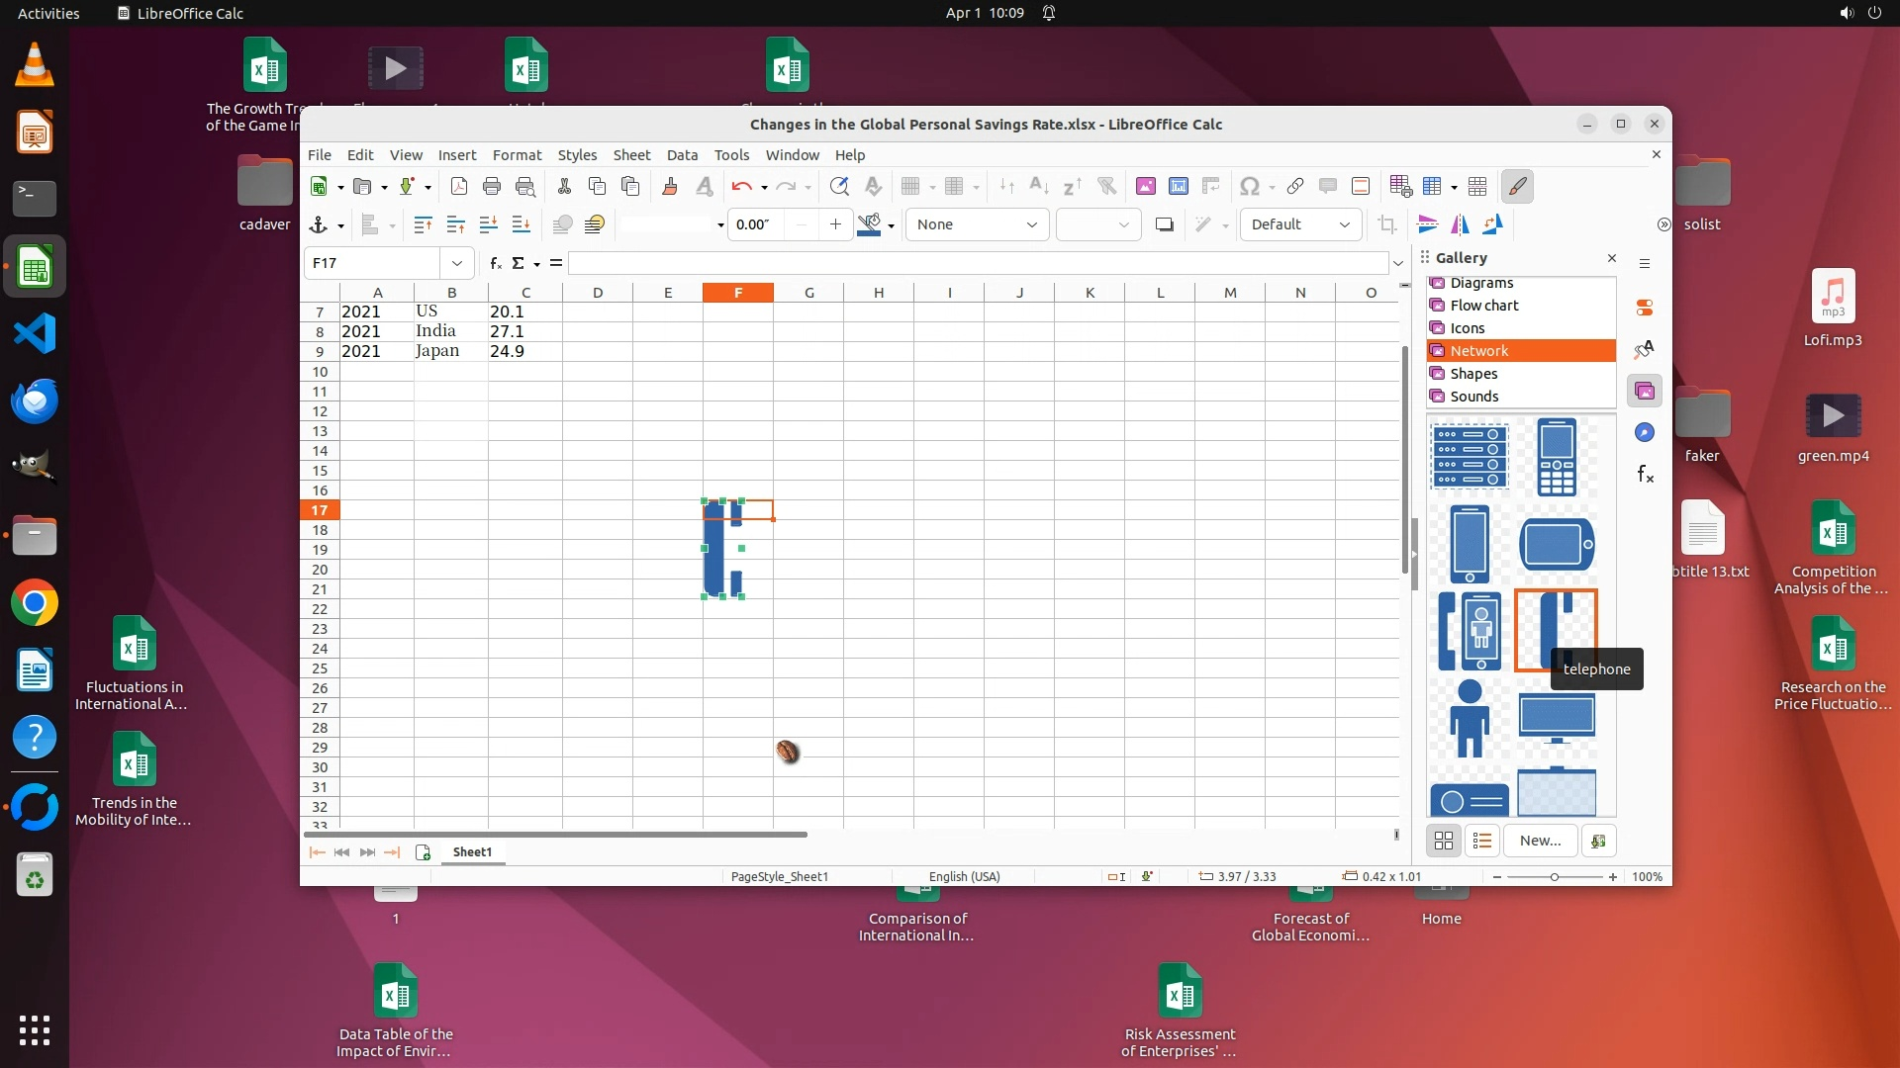Open the Format menu
Viewport: 1900px width, 1068px height.
click(x=517, y=155)
